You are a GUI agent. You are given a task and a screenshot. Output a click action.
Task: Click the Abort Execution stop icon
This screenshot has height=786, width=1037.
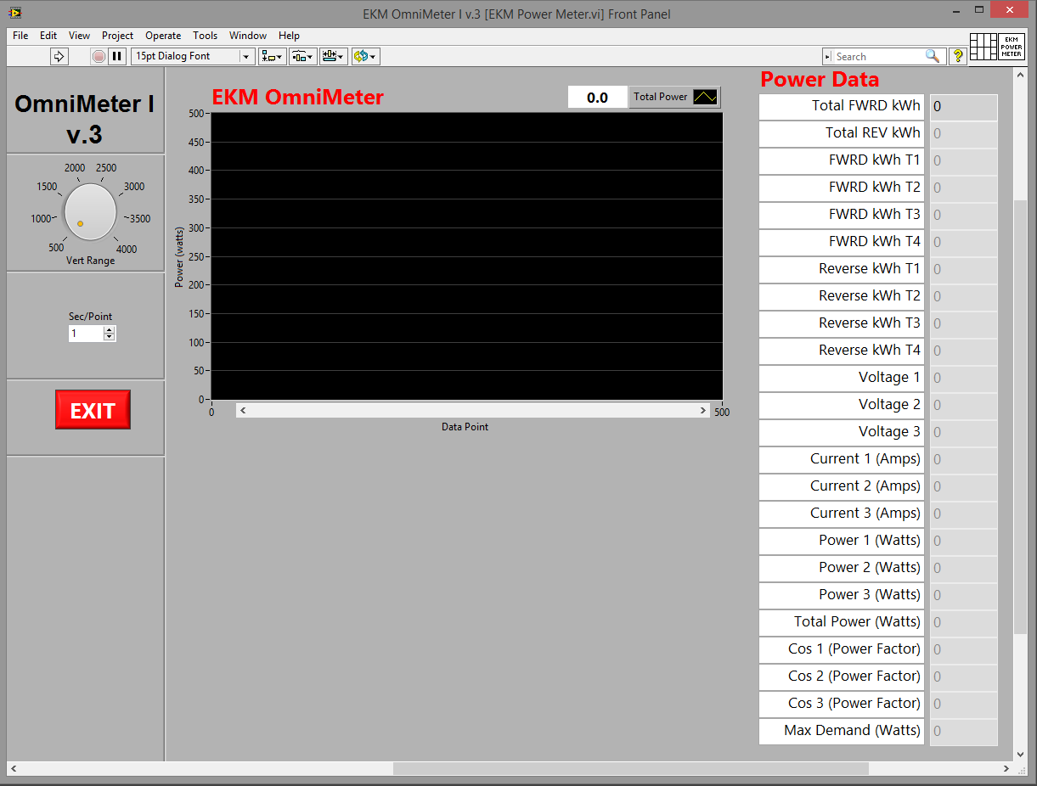point(98,56)
